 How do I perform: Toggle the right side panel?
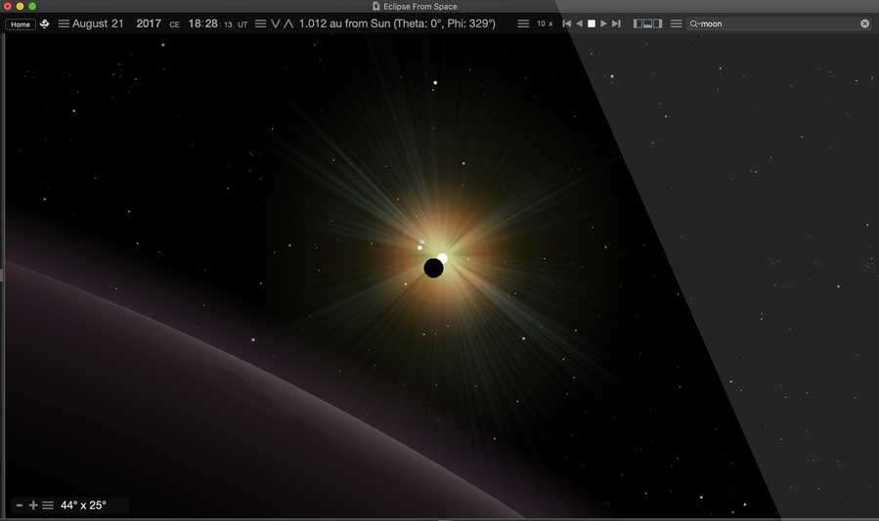pyautogui.click(x=657, y=23)
